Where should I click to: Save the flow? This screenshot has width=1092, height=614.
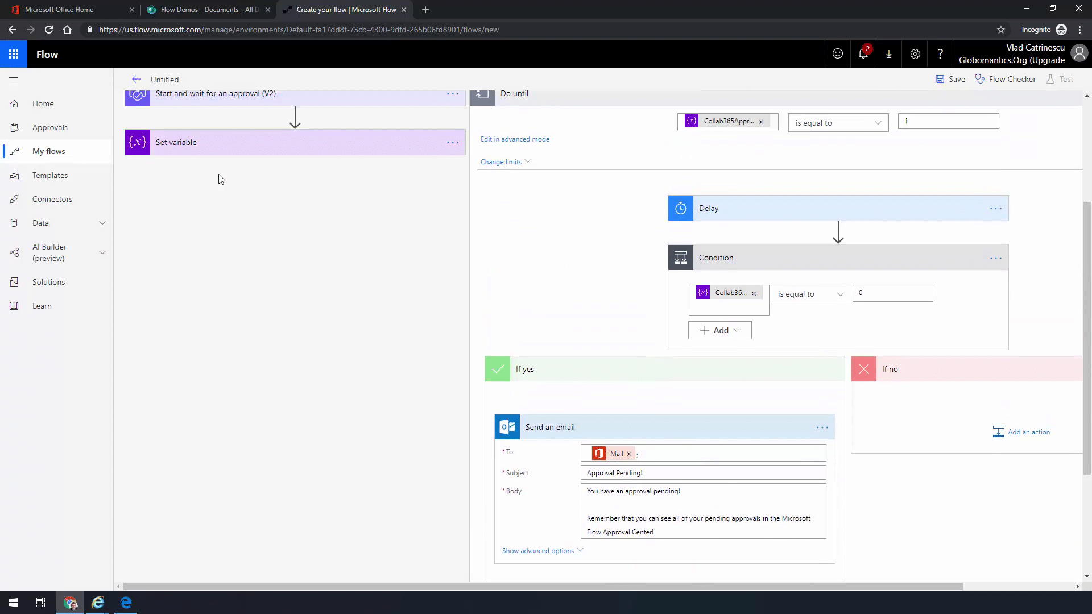950,79
